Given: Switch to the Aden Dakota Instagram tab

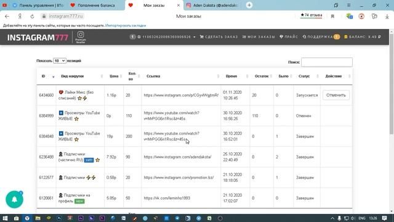Looking at the screenshot, I should pos(212,6).
